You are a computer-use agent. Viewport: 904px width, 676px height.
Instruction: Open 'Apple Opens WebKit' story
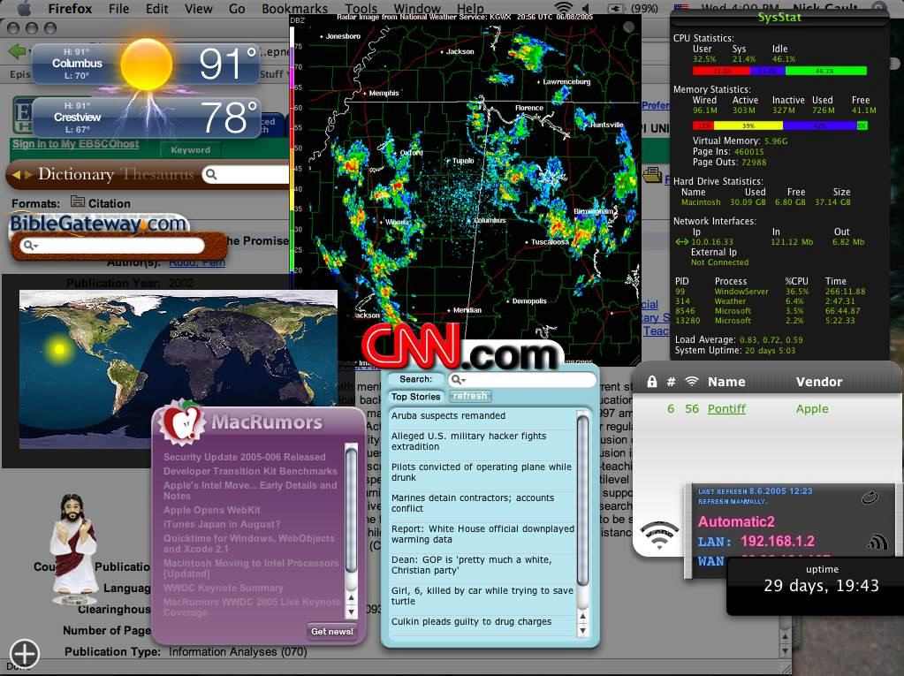point(211,510)
